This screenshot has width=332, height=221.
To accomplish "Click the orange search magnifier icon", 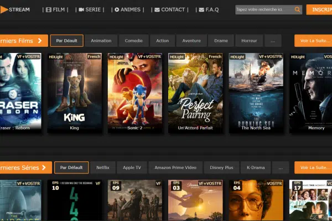I will [x=297, y=9].
